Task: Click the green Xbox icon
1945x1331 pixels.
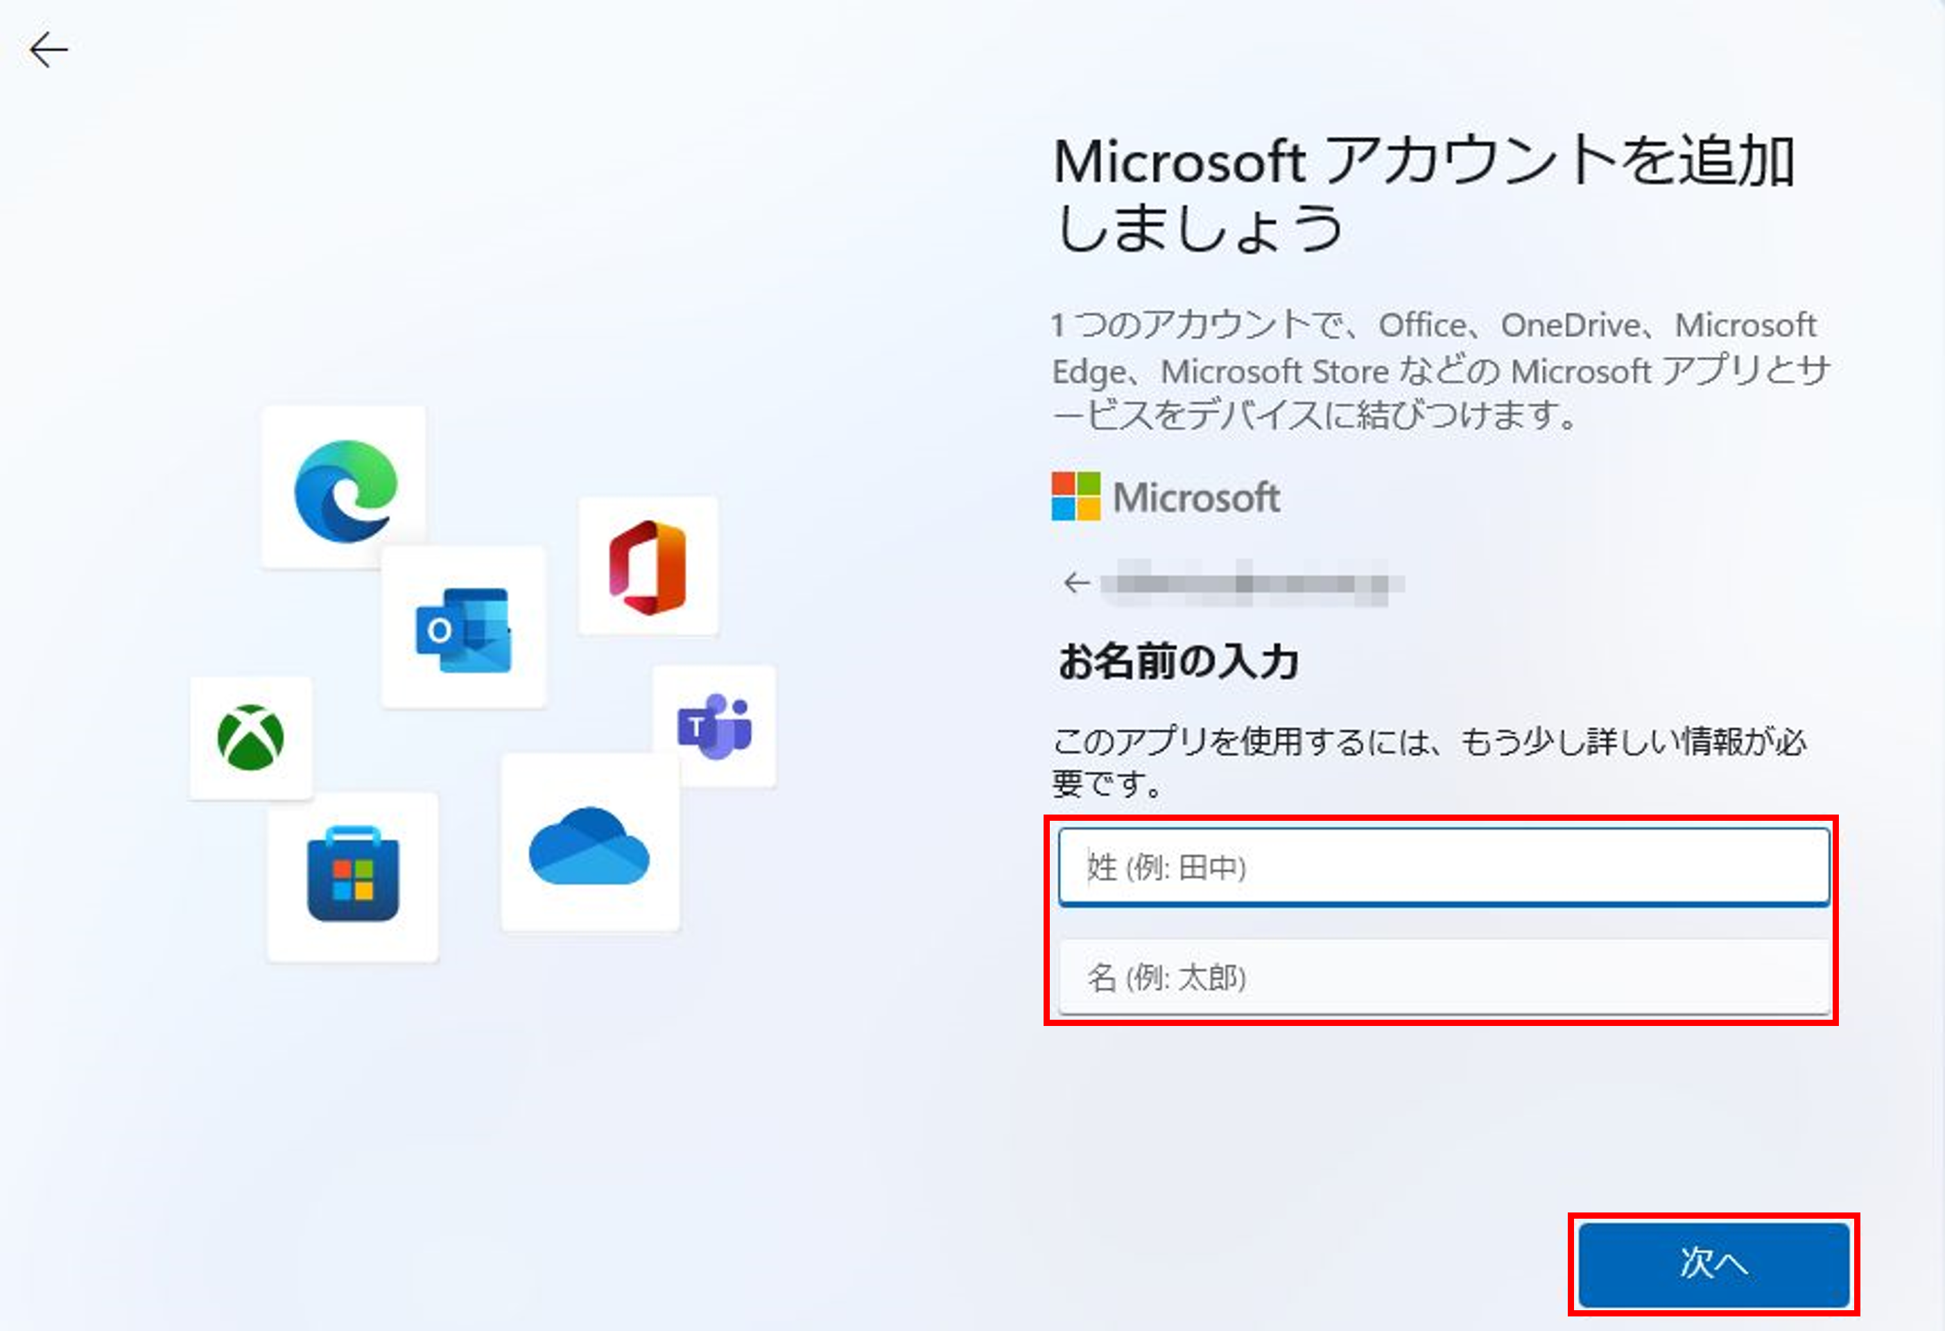Action: point(250,737)
